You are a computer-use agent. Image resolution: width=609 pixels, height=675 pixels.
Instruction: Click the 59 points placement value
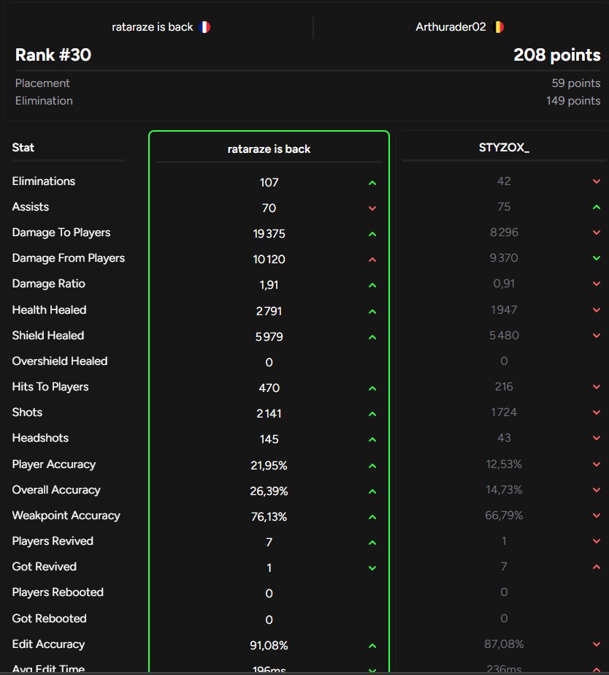[576, 83]
